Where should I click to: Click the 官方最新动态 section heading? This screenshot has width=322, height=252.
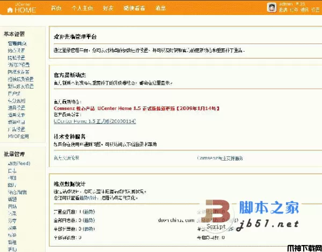tap(70, 75)
